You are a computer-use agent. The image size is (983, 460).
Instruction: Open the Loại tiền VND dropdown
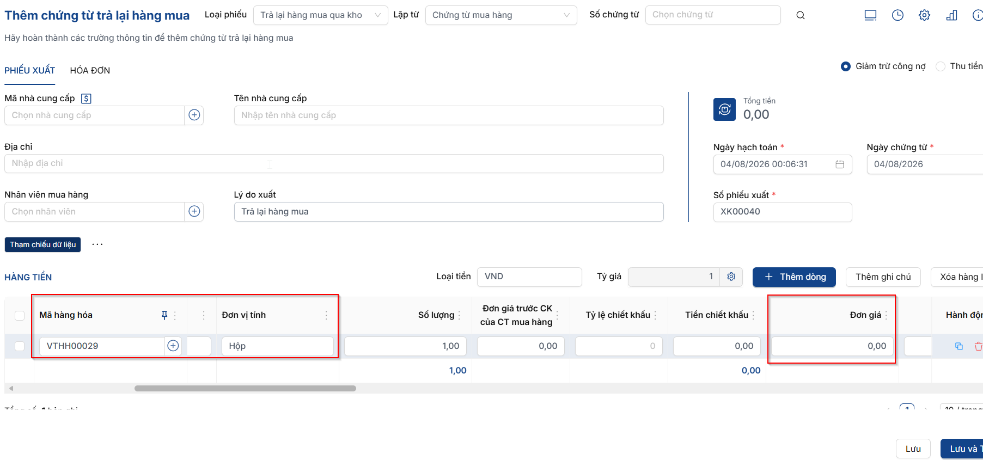pyautogui.click(x=529, y=277)
